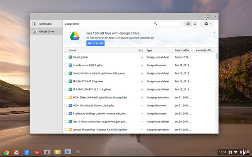This screenshot has height=157, width=252.
Task: Select REC.ALLOY.01.02.13.gsheet
Action: pos(88,81)
